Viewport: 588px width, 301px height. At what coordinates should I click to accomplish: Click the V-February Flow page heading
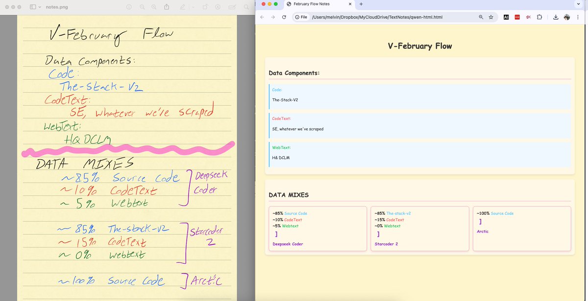[x=419, y=46]
